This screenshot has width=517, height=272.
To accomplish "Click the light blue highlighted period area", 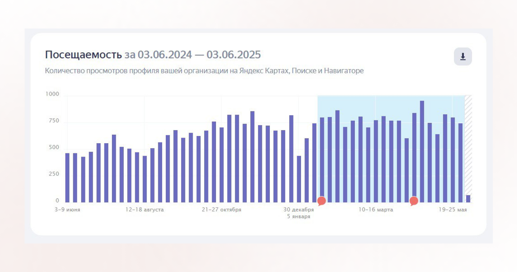I will pos(391,108).
